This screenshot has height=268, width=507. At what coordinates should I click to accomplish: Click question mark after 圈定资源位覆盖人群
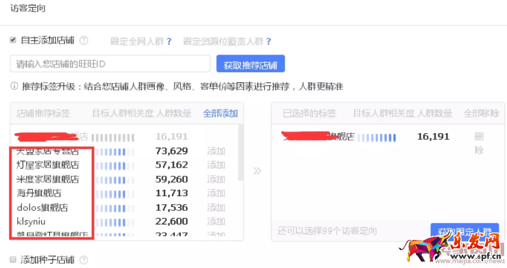tap(269, 41)
